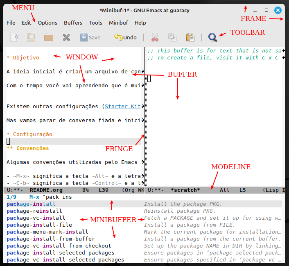Open the File menu
This screenshot has width=289, height=266.
[11, 23]
